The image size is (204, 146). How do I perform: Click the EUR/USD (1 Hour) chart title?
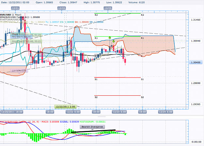pyautogui.click(x=11, y=15)
